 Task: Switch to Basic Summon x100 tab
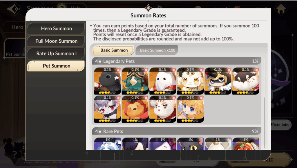[x=157, y=50]
